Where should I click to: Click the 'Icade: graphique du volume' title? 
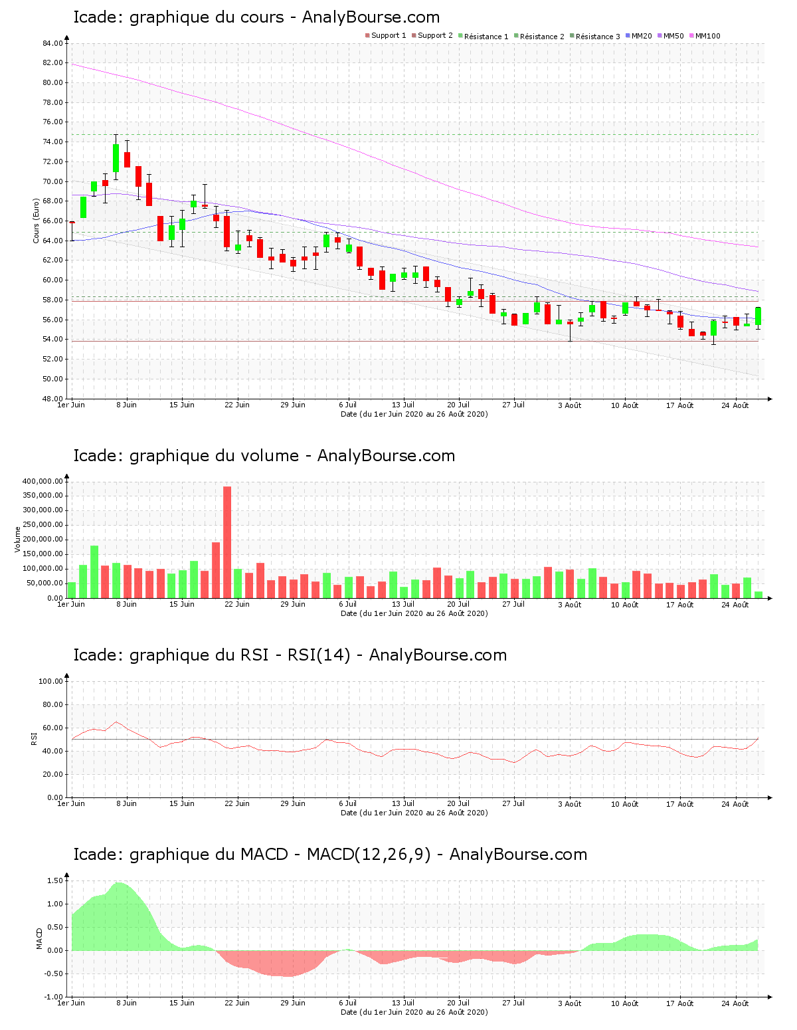264,456
